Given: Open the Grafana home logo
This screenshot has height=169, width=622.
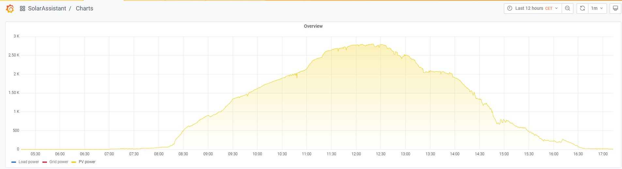Looking at the screenshot, I should 10,8.
